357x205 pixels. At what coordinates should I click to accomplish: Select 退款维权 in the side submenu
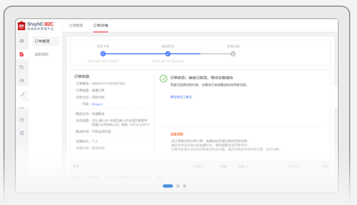(x=41, y=54)
